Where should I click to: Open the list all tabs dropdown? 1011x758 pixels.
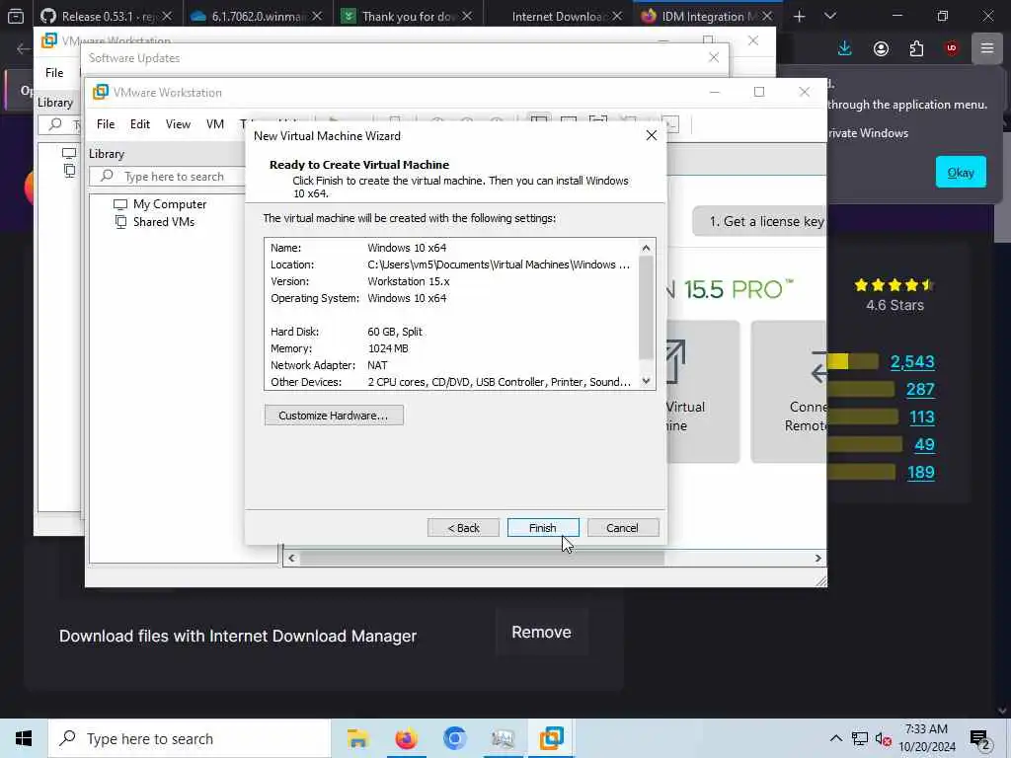click(x=830, y=16)
